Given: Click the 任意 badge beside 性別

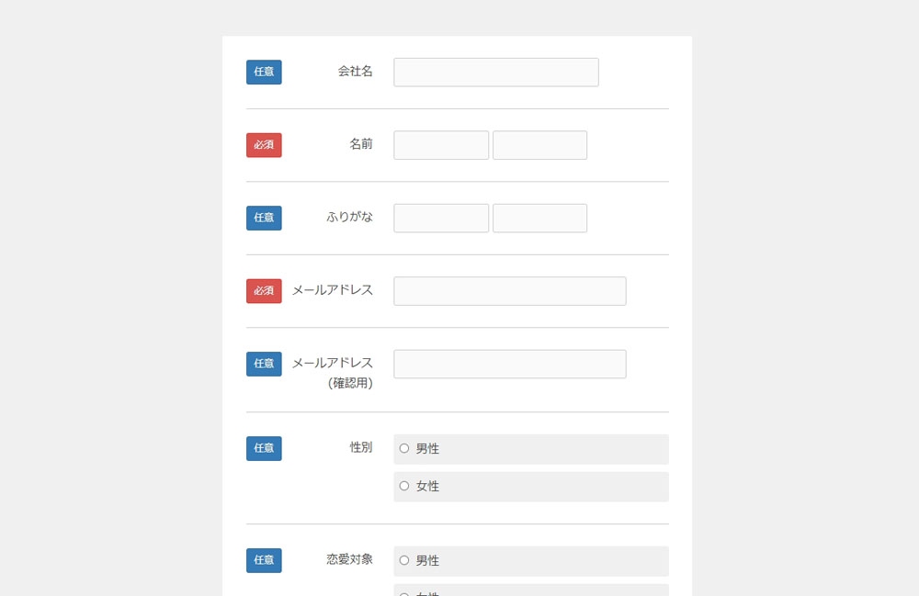Looking at the screenshot, I should click(x=264, y=448).
